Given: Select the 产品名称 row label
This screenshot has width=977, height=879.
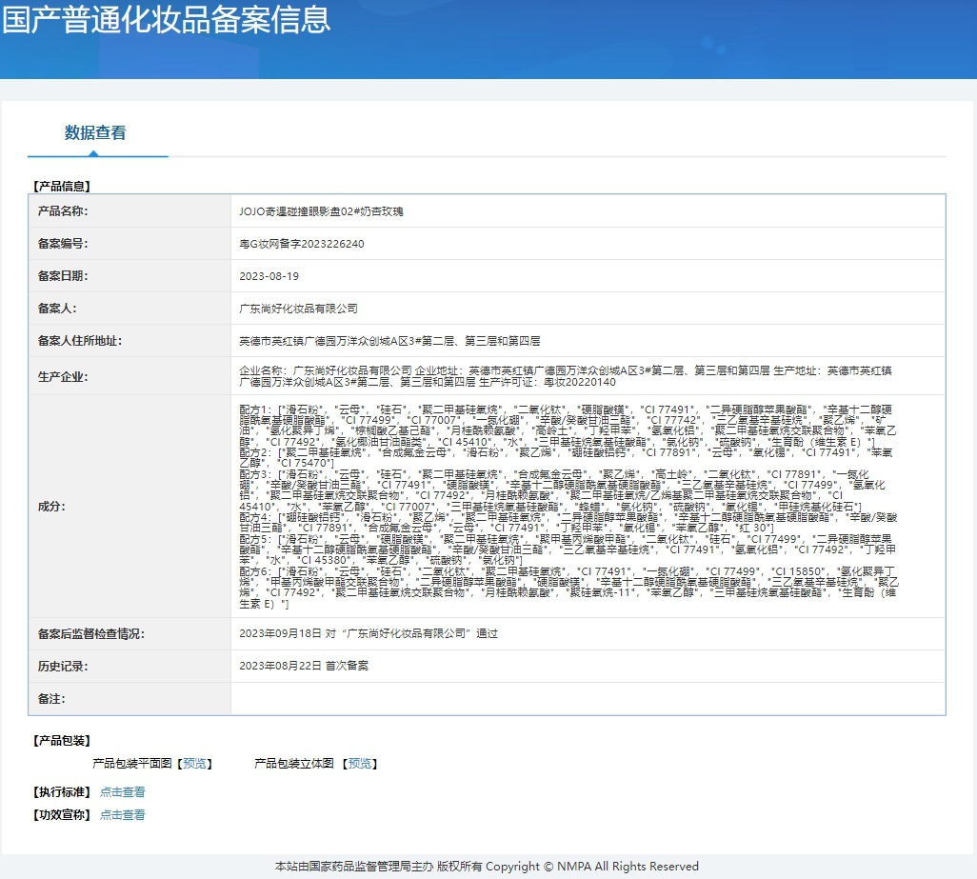Looking at the screenshot, I should pos(63,211).
